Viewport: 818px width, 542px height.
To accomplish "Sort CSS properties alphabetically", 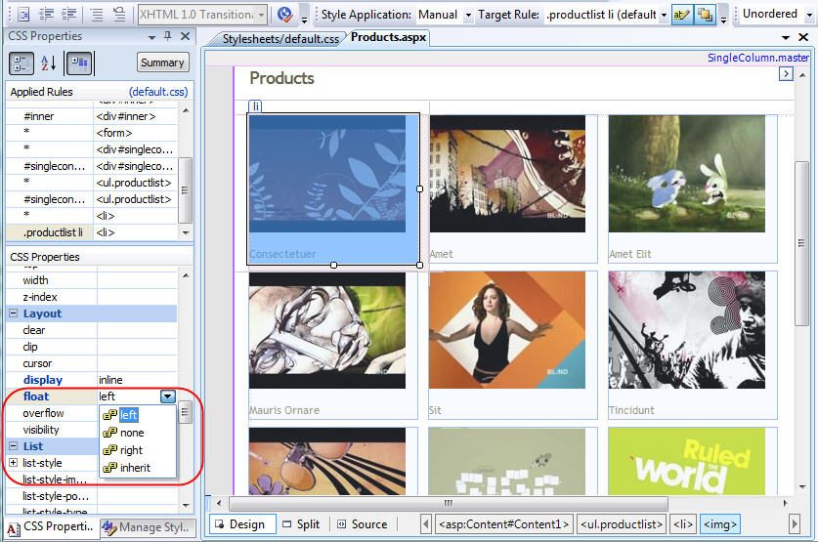I will click(x=48, y=63).
